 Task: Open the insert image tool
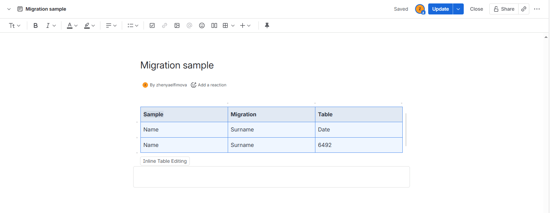point(177,25)
